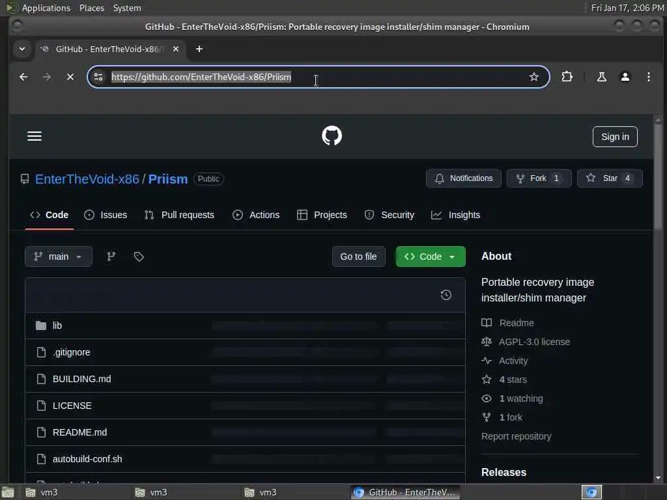The width and height of the screenshot is (667, 500).
Task: Open the Chrome Labs flask icon
Action: pos(601,77)
